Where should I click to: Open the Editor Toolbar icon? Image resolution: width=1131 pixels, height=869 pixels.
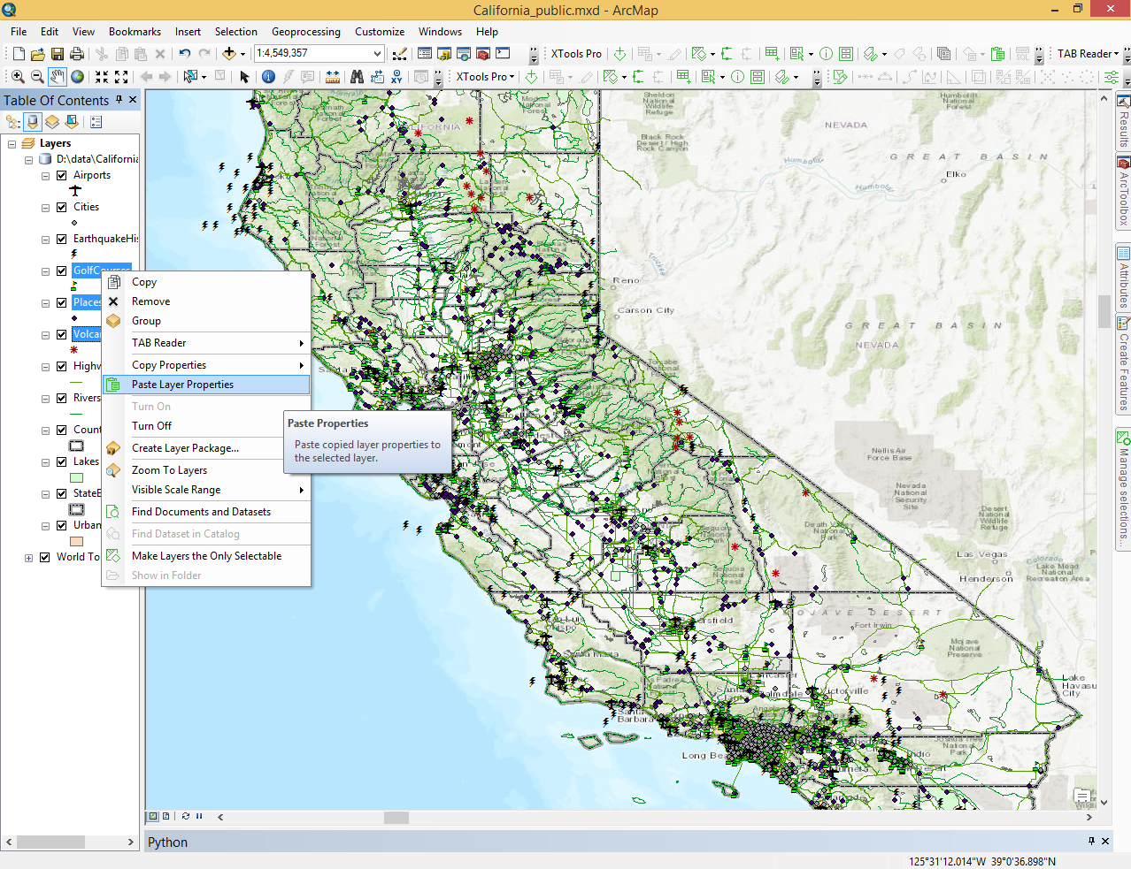pos(400,54)
